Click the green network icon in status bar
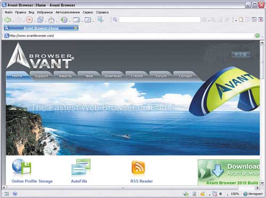266x198 pixels. (186, 194)
